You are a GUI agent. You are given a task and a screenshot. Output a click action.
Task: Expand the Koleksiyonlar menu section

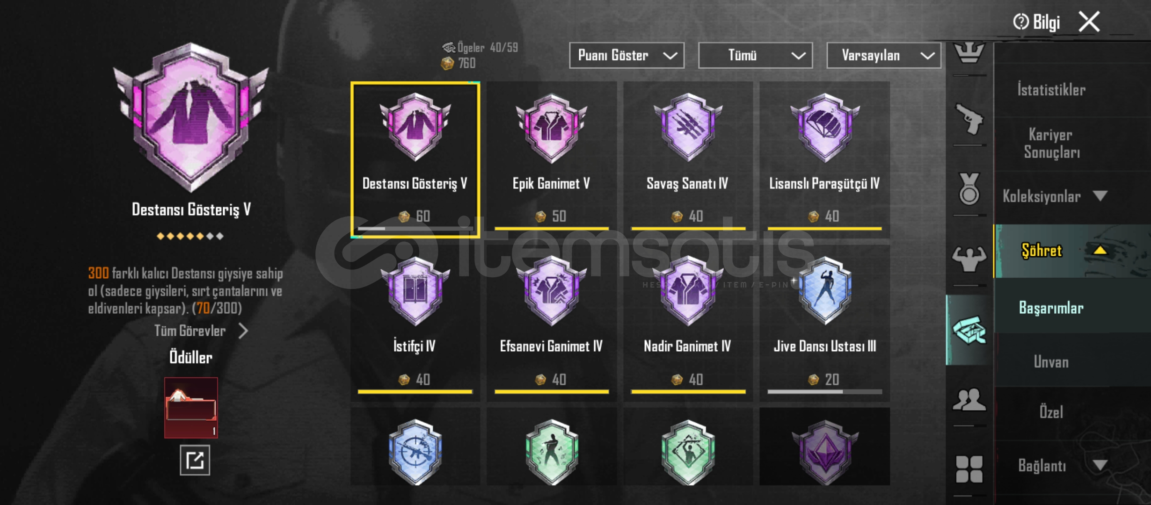coord(1055,196)
